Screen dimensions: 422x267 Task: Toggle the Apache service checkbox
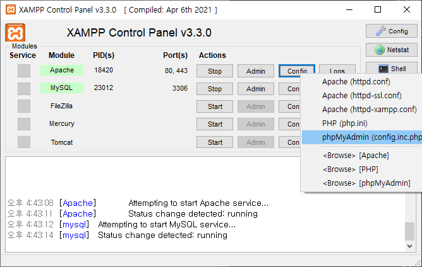click(x=24, y=71)
